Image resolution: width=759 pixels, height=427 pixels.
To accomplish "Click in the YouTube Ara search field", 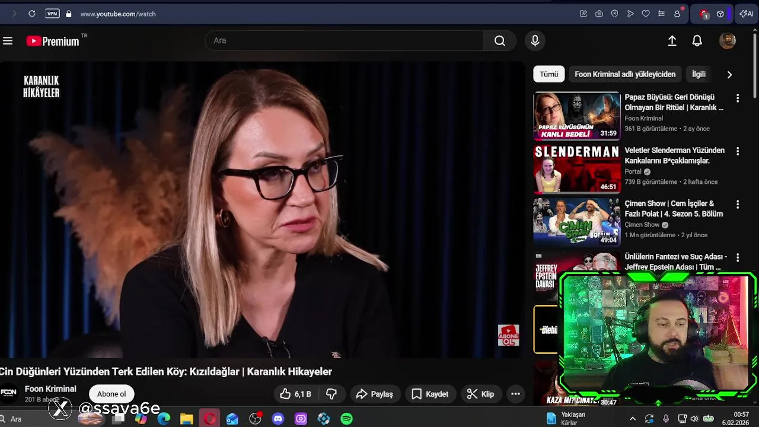I will (x=345, y=40).
